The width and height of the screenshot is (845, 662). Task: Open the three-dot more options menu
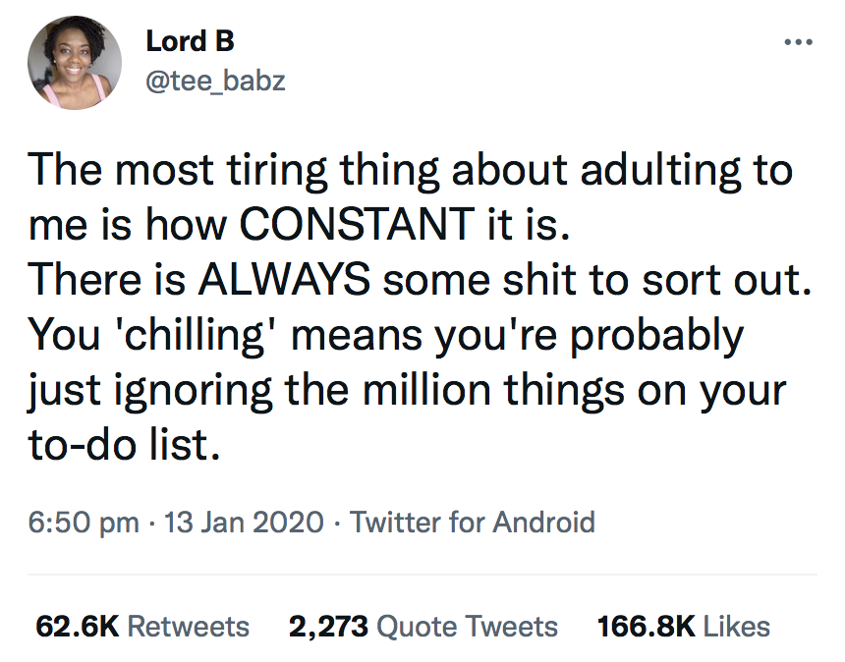[797, 43]
